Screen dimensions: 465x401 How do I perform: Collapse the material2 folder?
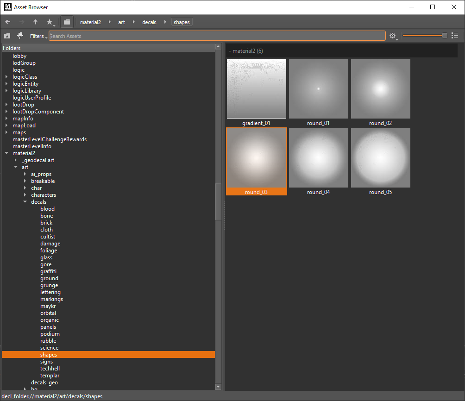(x=6, y=153)
